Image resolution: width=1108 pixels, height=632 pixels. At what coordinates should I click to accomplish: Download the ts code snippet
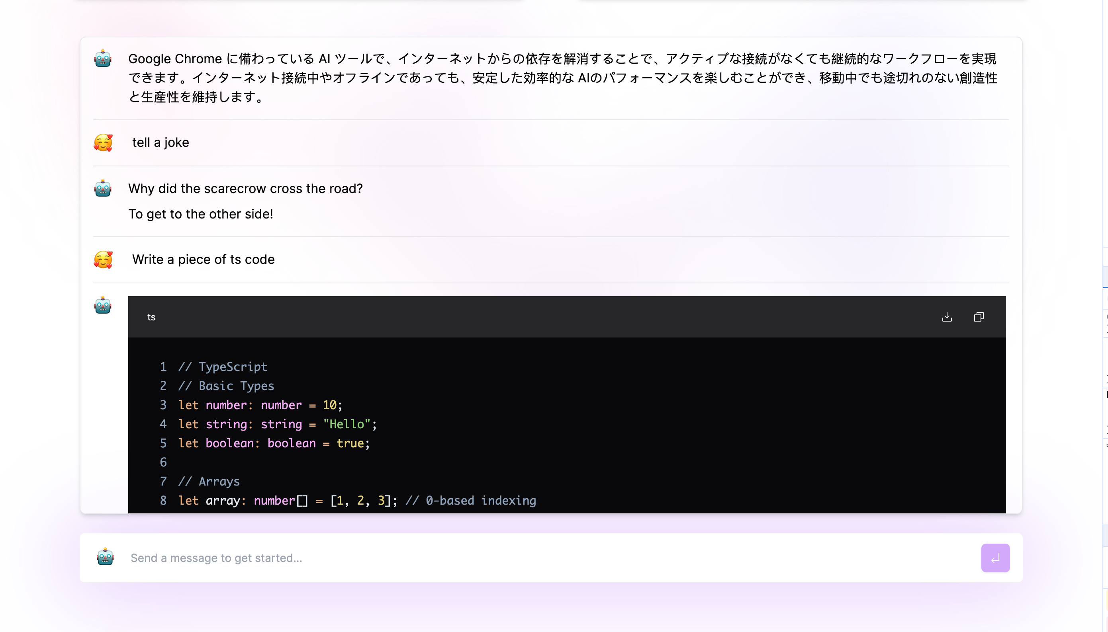(947, 317)
